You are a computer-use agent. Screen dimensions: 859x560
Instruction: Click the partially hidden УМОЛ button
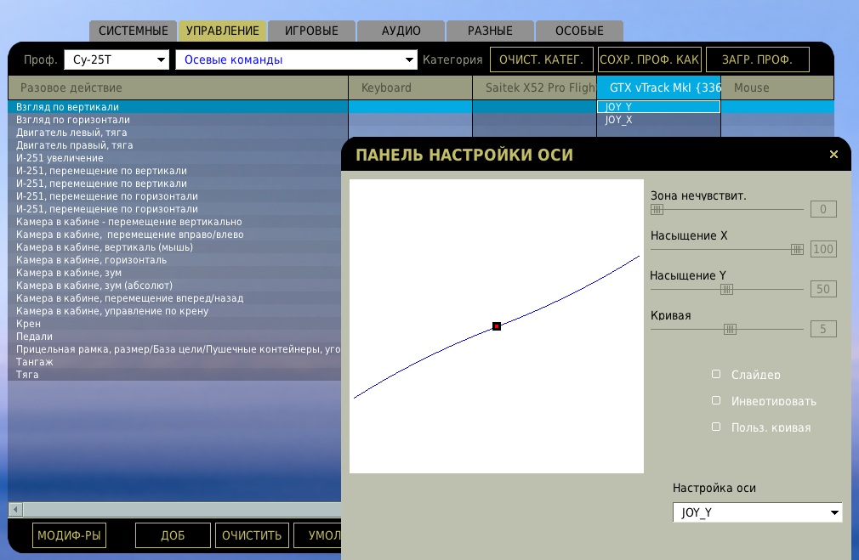(318, 535)
